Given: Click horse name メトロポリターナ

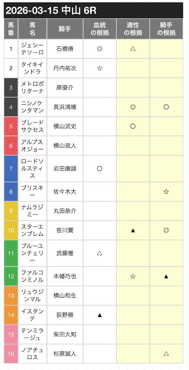Looking at the screenshot, I should coord(32,88).
